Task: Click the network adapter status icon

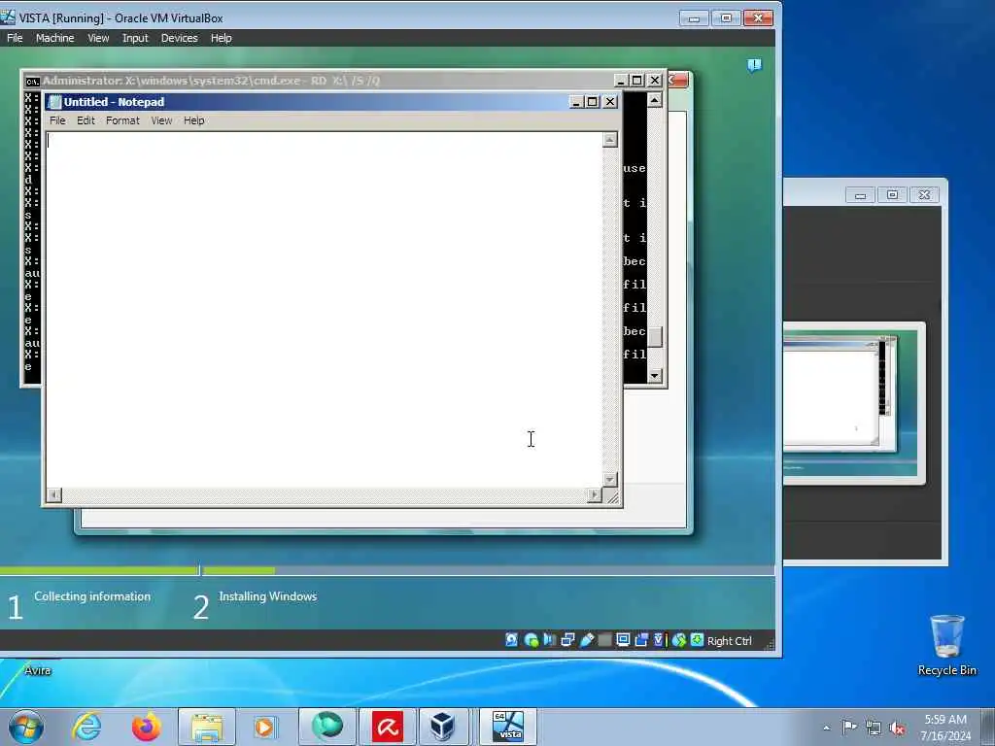Action: tap(567, 640)
